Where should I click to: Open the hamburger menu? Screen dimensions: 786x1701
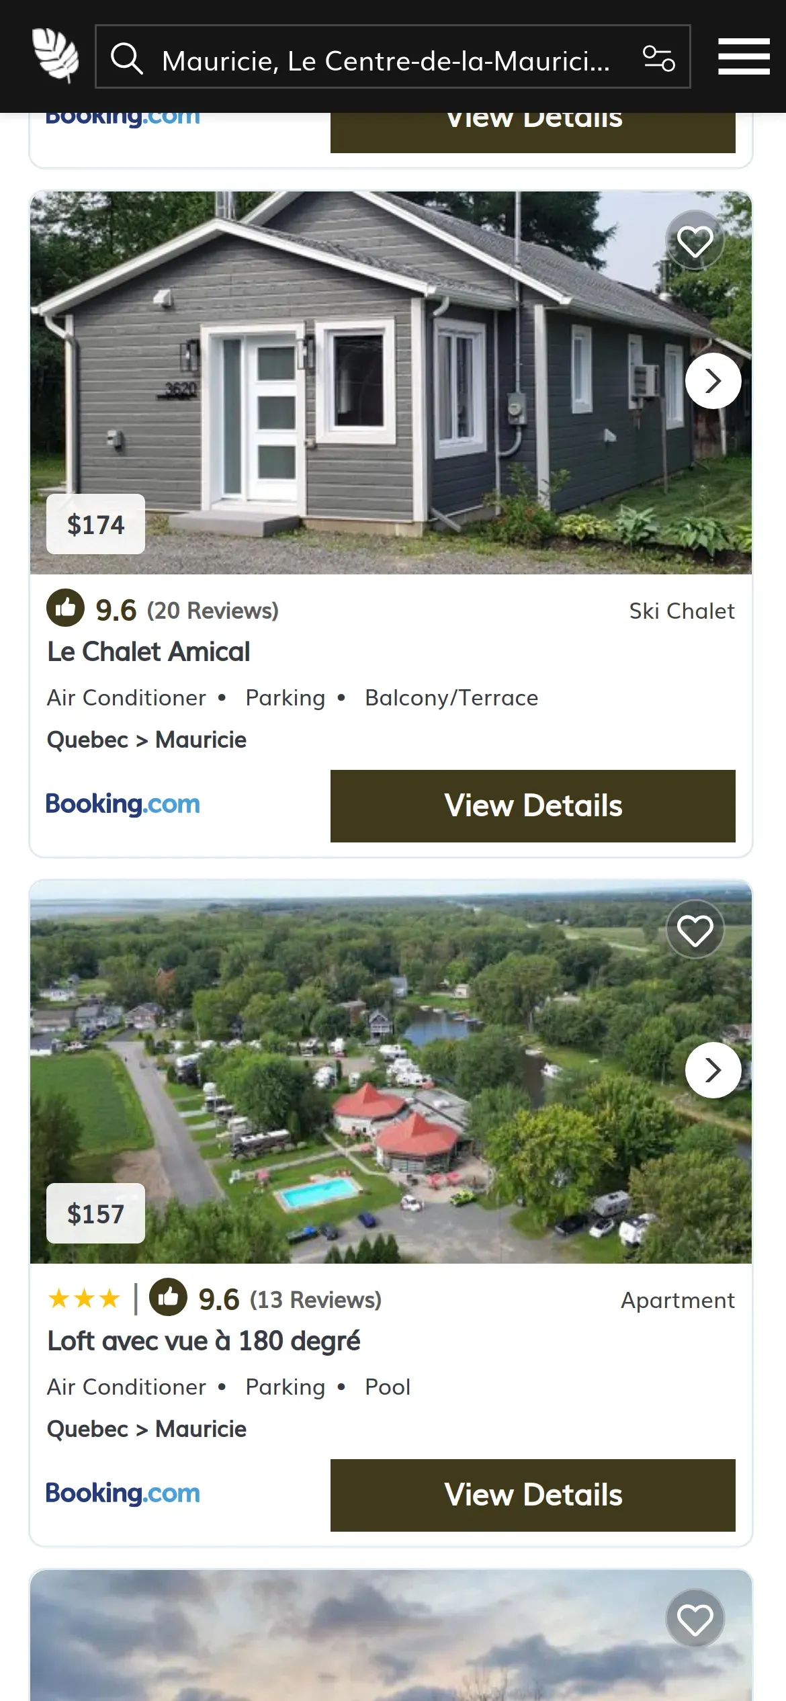(x=743, y=56)
